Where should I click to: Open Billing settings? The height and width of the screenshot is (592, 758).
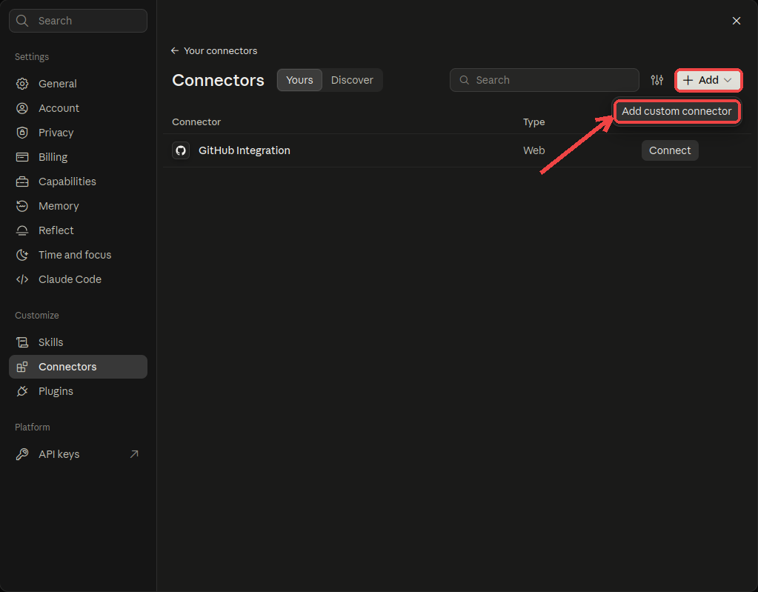click(79, 157)
